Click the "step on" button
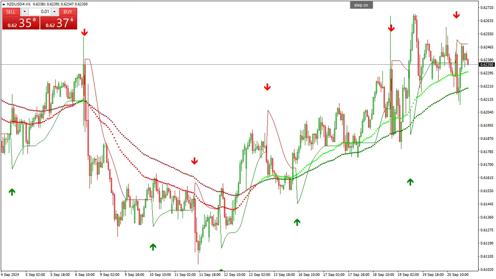Image resolution: width=496 pixels, height=279 pixels. [x=361, y=5]
